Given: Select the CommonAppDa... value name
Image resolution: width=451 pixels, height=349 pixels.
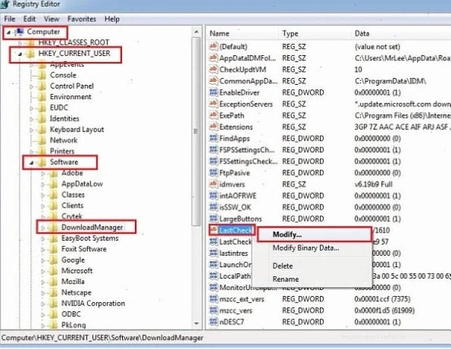Looking at the screenshot, I should tap(248, 81).
